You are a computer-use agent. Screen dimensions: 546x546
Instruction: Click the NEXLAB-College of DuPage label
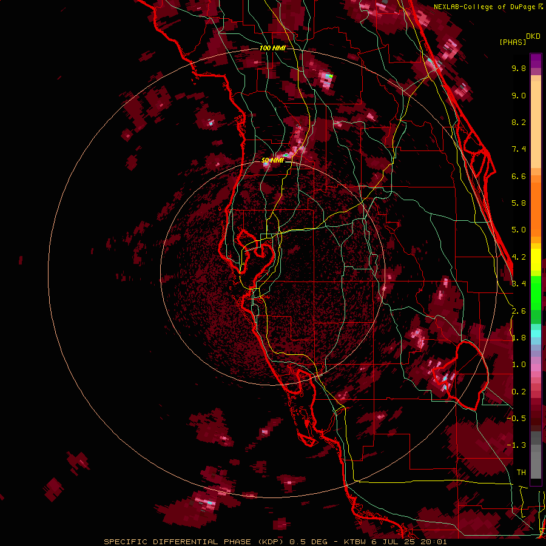click(x=485, y=7)
